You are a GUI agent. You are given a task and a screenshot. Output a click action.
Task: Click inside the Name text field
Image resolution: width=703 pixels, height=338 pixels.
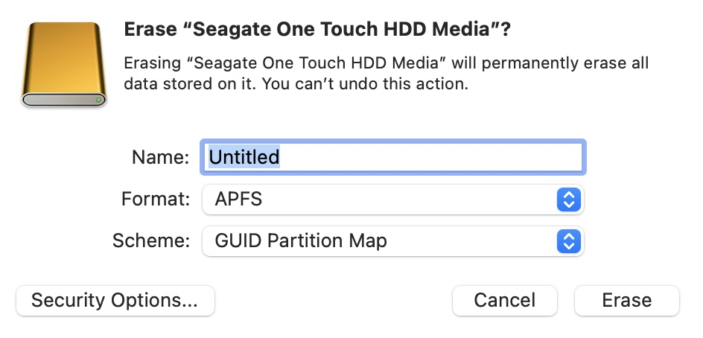coord(392,158)
